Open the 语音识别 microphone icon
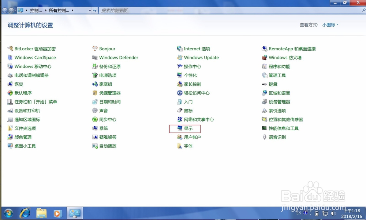 pos(264,137)
